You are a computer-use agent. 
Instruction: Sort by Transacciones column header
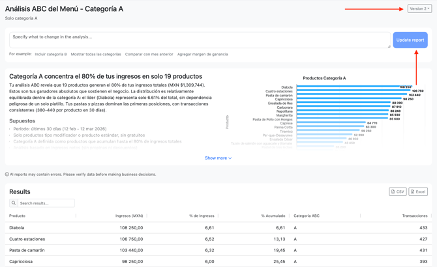414,216
